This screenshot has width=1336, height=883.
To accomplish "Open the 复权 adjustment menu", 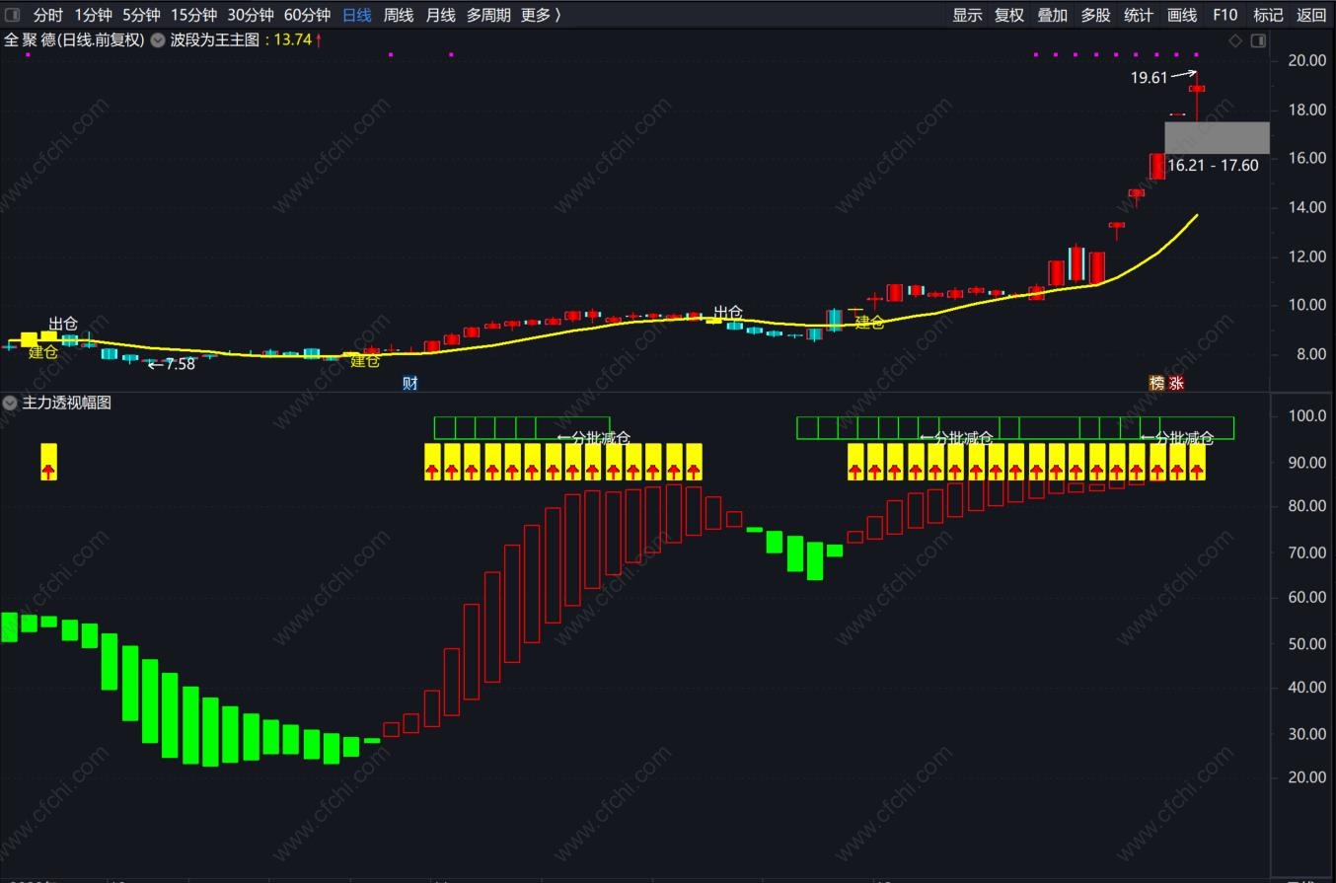I will click(x=1009, y=15).
